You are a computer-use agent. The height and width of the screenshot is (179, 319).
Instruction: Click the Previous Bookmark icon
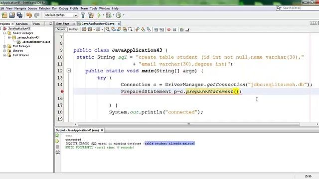138,30
